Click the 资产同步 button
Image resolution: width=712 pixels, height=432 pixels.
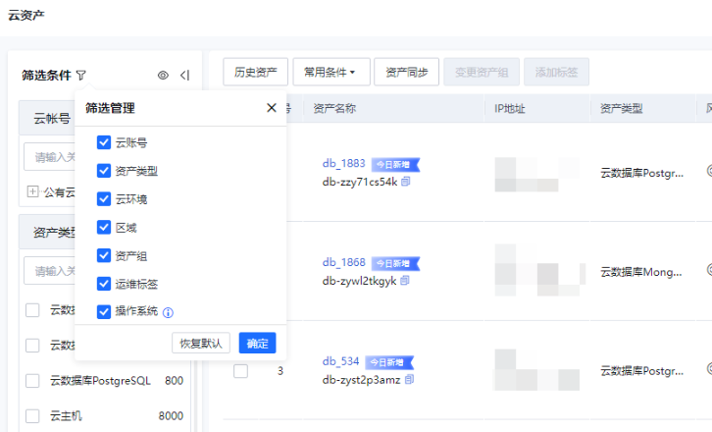pyautogui.click(x=406, y=72)
